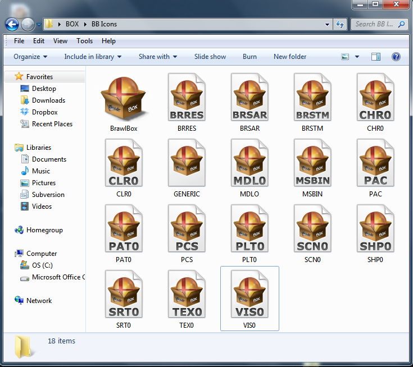Select the BRRES file icon

point(187,97)
